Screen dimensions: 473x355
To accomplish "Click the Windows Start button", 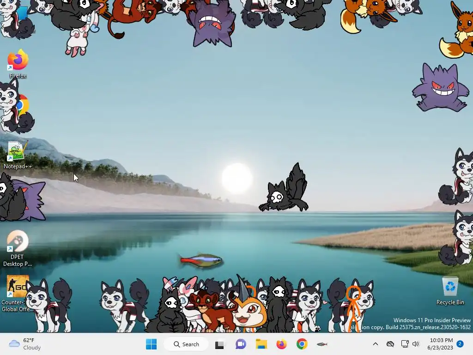I will (x=151, y=344).
